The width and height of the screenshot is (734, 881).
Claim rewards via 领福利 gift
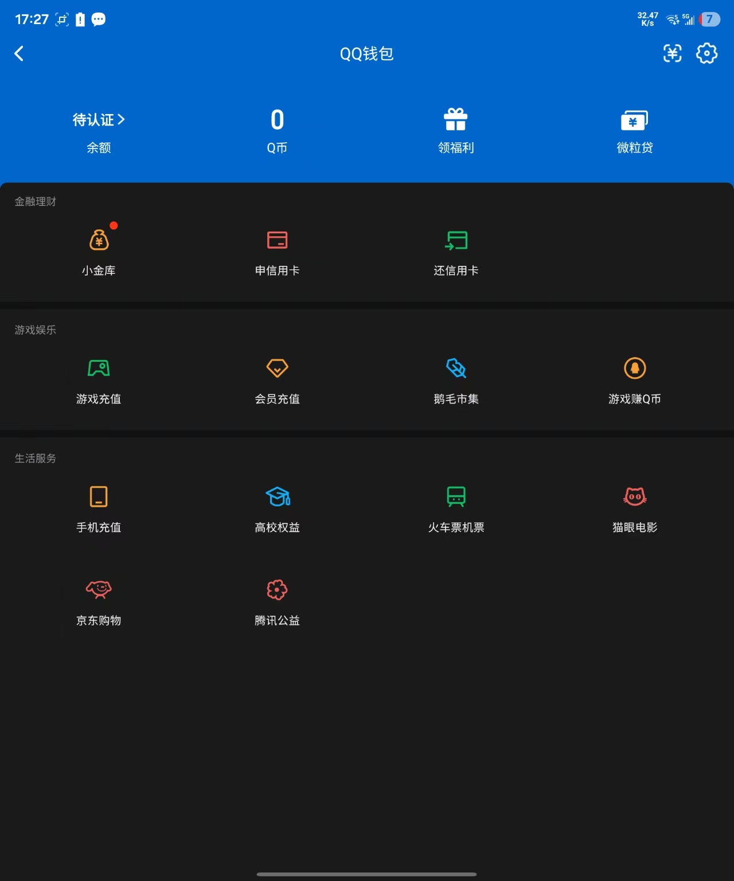tap(455, 129)
